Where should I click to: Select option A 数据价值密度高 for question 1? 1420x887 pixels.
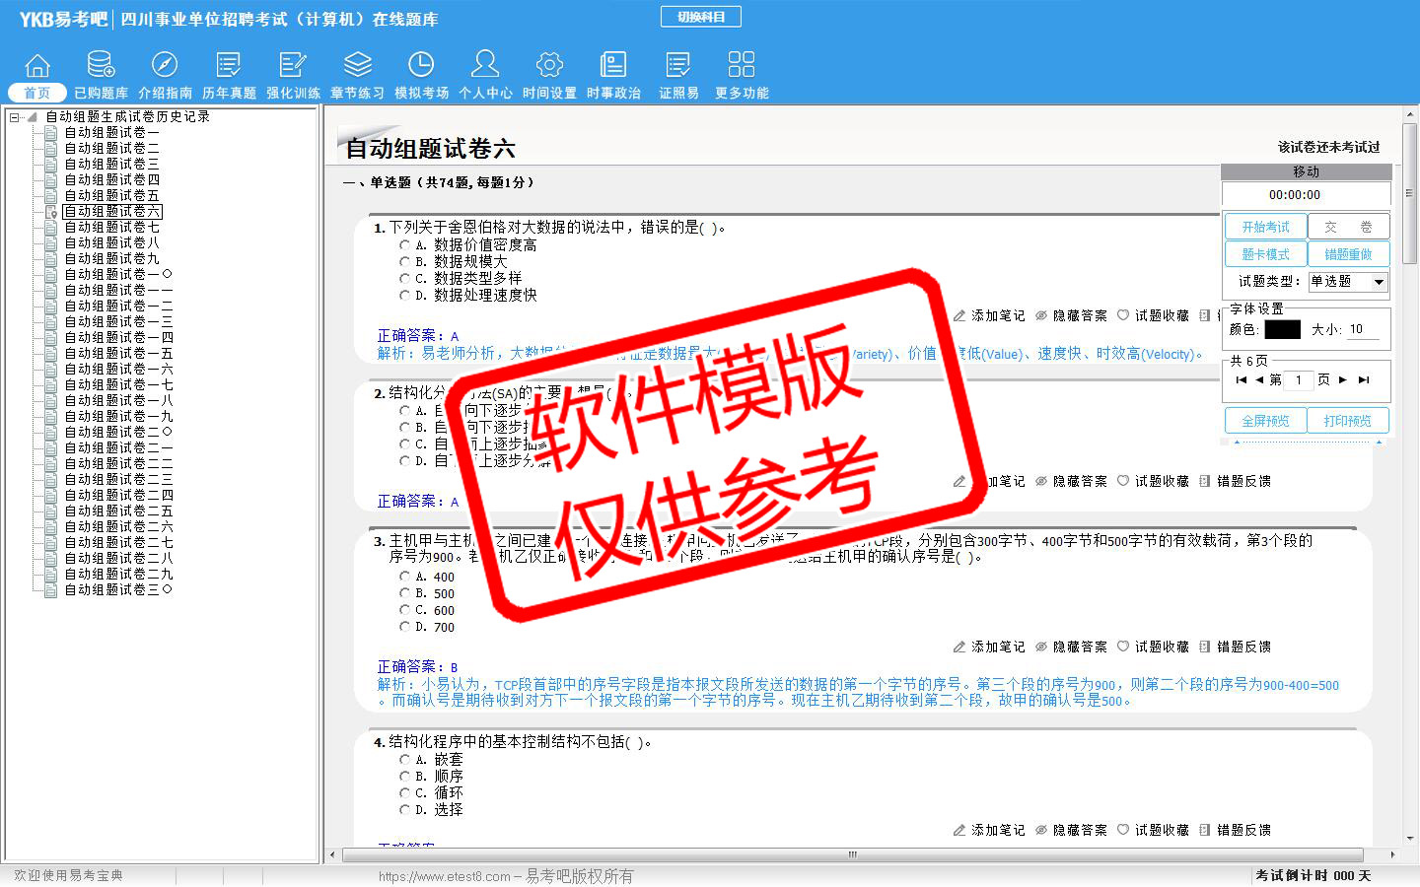tap(405, 244)
